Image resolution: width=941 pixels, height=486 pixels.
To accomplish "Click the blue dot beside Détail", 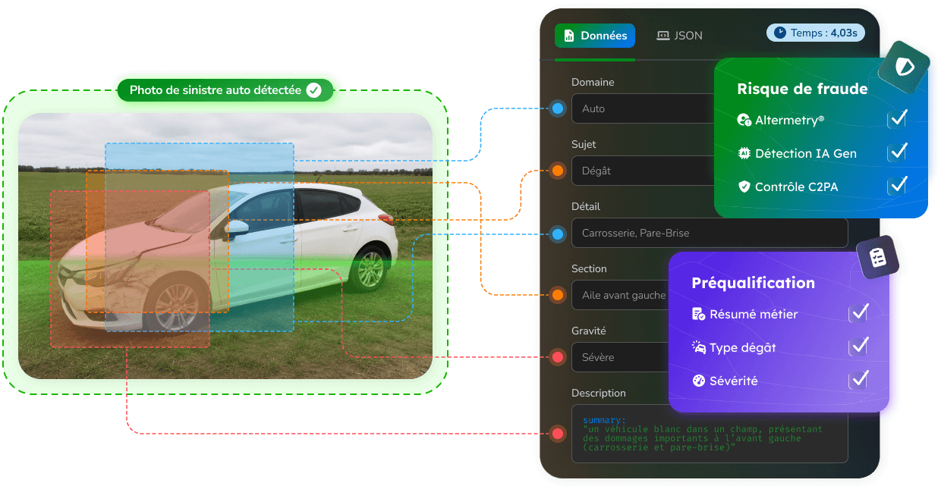I will point(558,234).
